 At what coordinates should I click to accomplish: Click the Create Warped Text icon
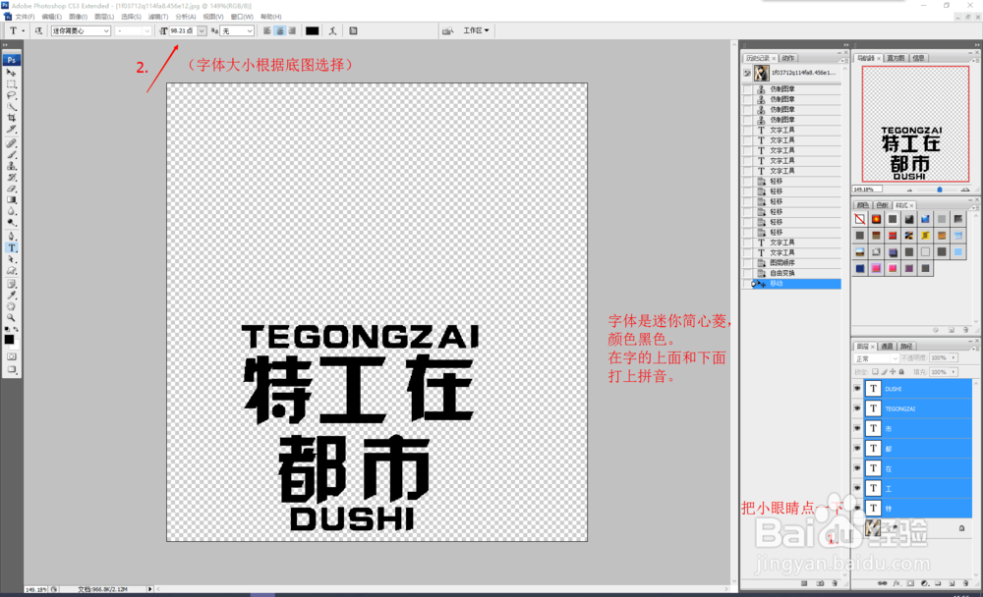[x=333, y=30]
